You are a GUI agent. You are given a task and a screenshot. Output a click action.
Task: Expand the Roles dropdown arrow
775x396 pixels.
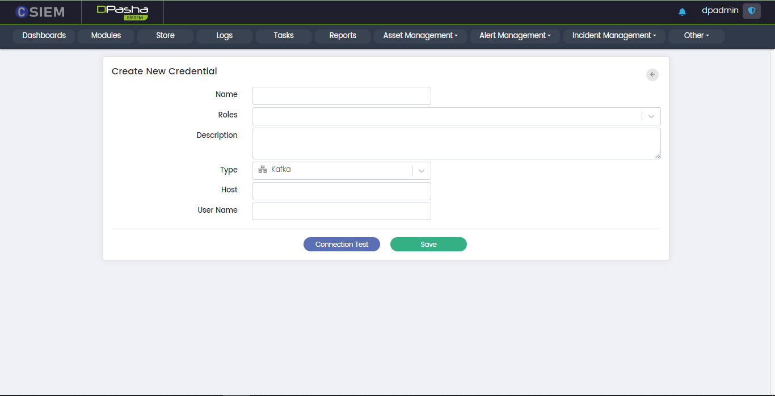click(651, 116)
